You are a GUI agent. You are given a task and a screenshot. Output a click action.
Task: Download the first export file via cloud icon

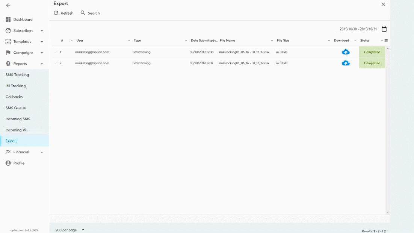click(346, 52)
